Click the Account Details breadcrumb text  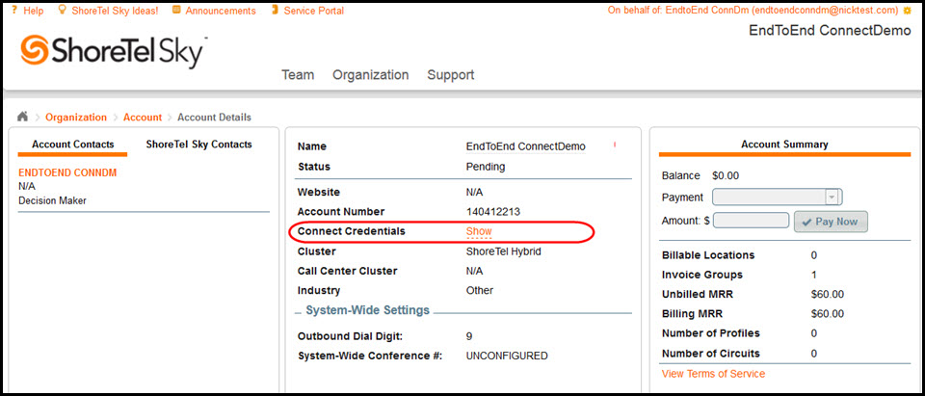(214, 117)
